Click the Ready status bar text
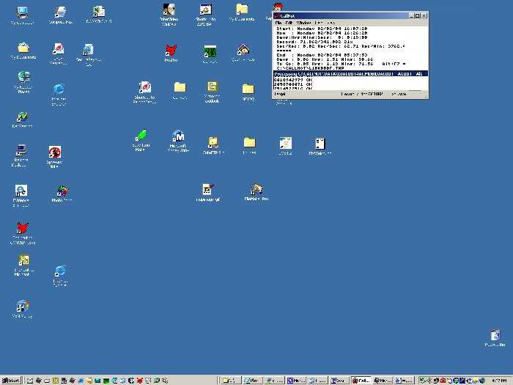The width and height of the screenshot is (513, 385). click(279, 94)
